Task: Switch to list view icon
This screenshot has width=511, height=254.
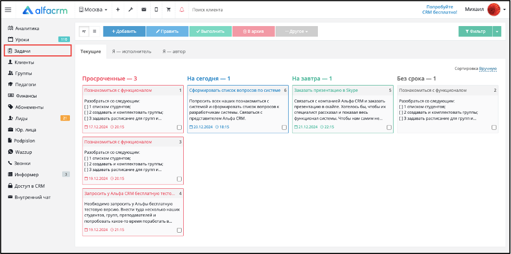Action: point(94,31)
